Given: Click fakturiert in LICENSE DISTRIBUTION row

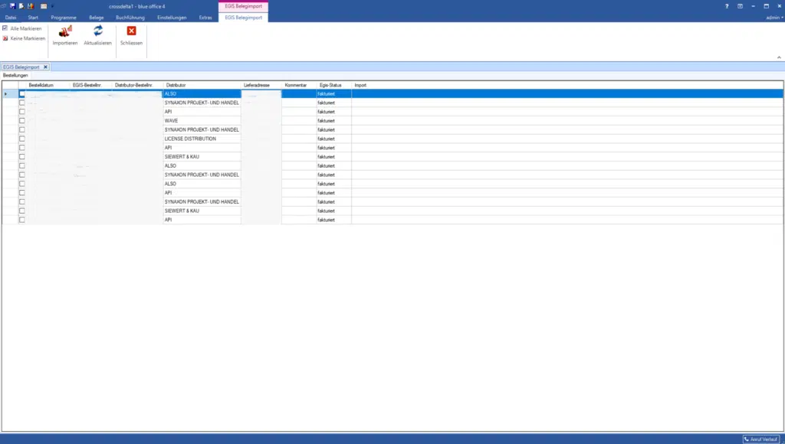Looking at the screenshot, I should tap(326, 139).
